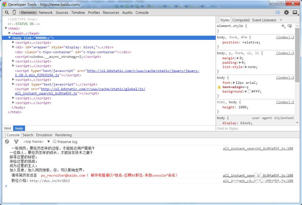Image resolution: width=302 pixels, height=205 pixels.
Task: Click the Find in Styles field
Action: pos(255,128)
